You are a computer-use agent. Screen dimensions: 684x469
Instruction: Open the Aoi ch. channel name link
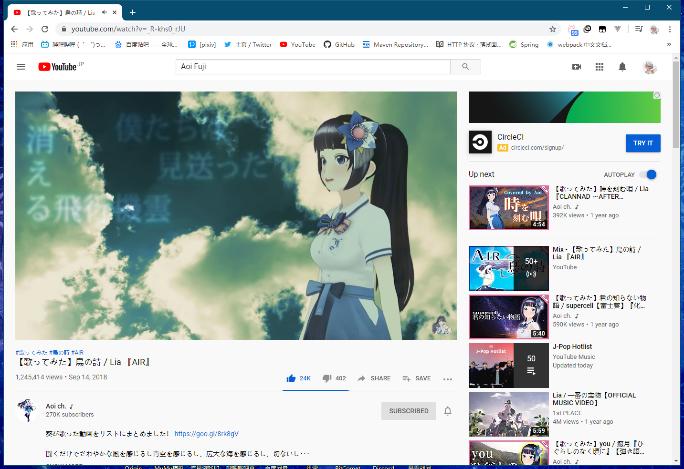pos(56,406)
